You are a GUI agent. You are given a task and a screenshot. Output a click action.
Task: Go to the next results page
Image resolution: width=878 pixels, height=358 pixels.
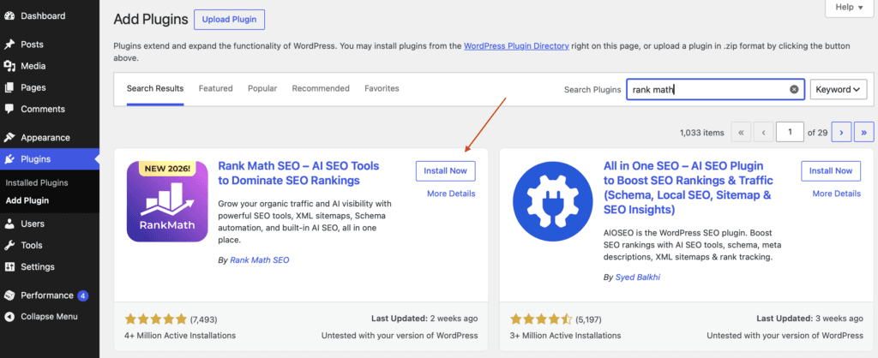pyautogui.click(x=841, y=133)
